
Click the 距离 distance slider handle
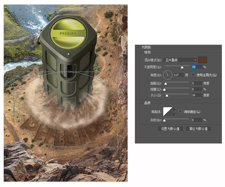click(x=166, y=84)
